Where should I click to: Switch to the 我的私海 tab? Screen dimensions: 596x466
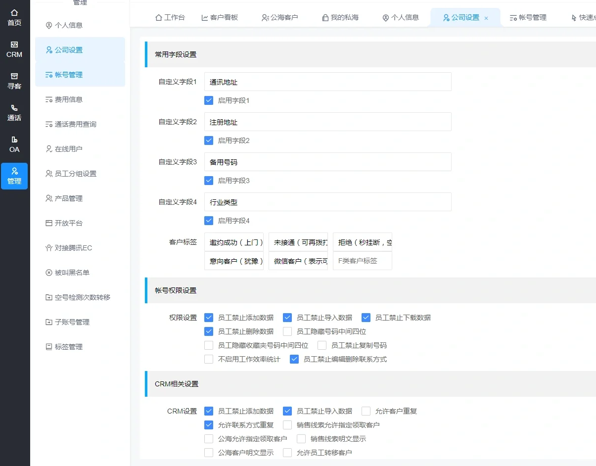(340, 17)
